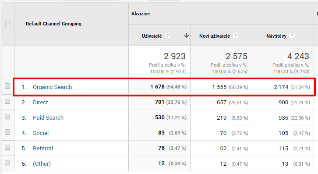
Task: Check the Referral row checkbox
Action: (x=7, y=147)
